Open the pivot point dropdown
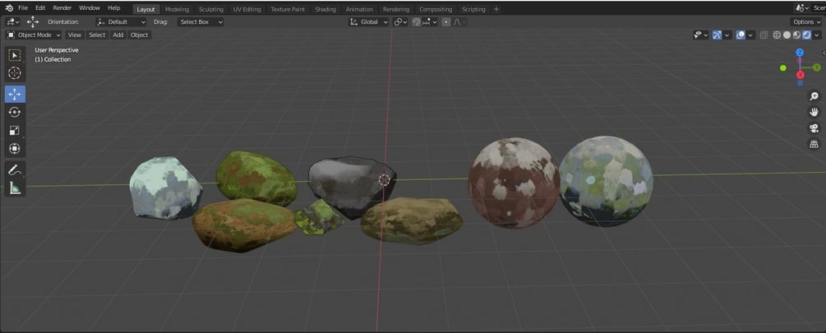Image resolution: width=826 pixels, height=333 pixels. [401, 22]
